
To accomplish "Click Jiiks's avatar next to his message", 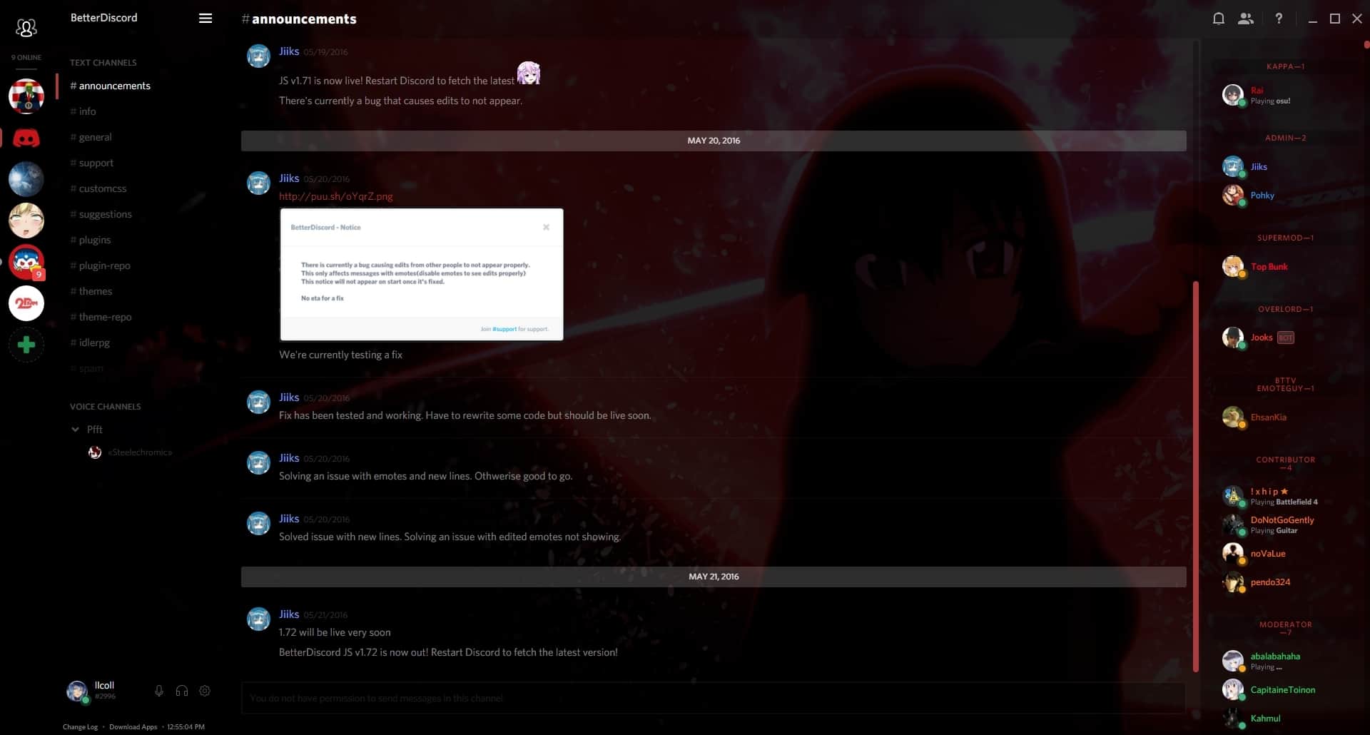I will click(x=258, y=56).
